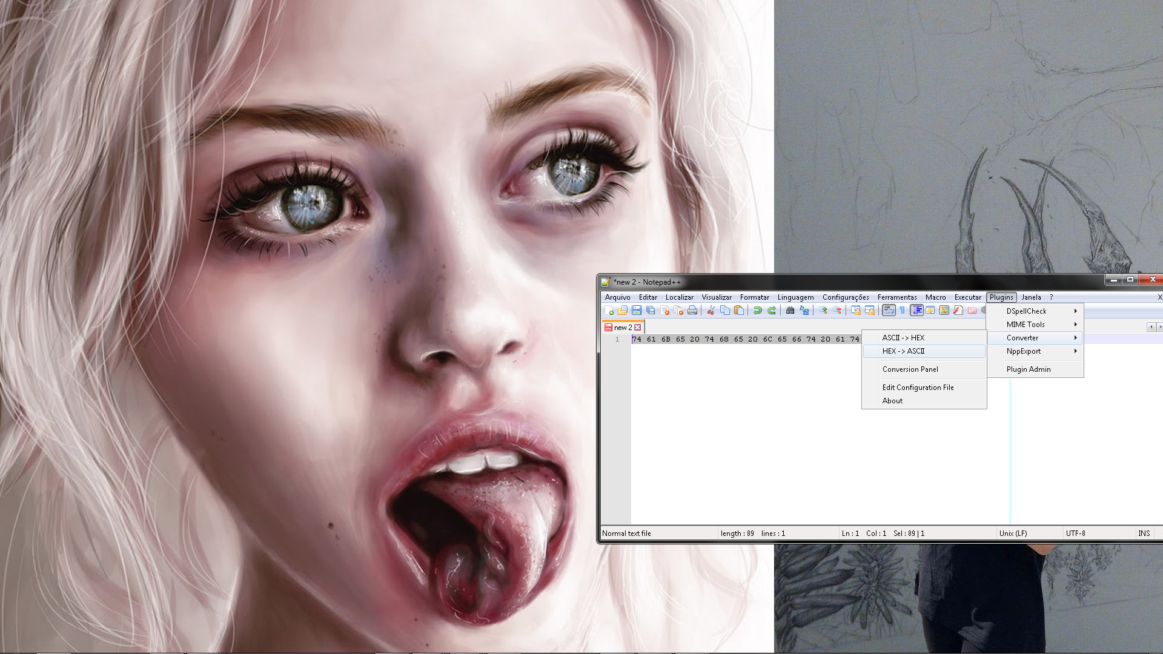Print the document with the printer icon
The height and width of the screenshot is (654, 1163).
(692, 310)
